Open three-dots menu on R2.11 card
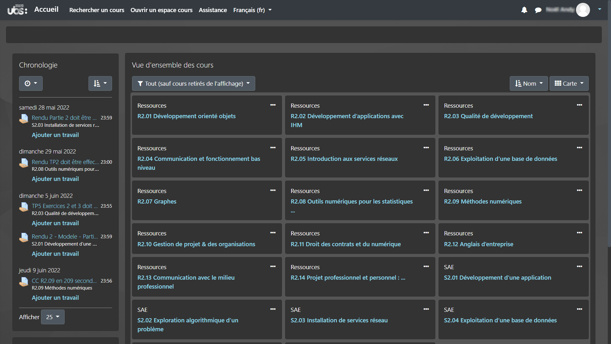The height and width of the screenshot is (344, 611). [x=426, y=233]
